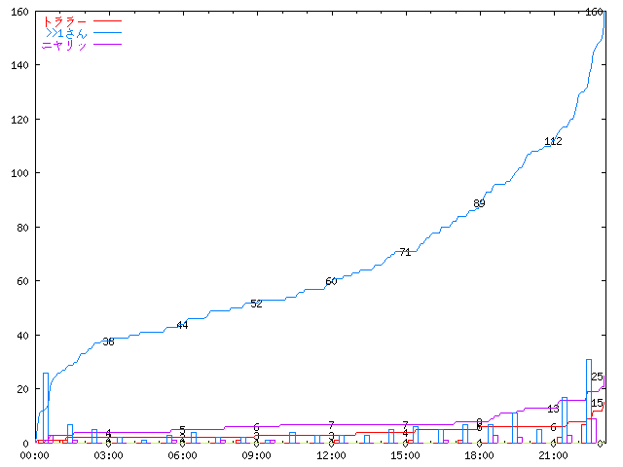Click the data label 36 on blue curve
Image resolution: width=623 pixels, height=467 pixels.
click(108, 341)
